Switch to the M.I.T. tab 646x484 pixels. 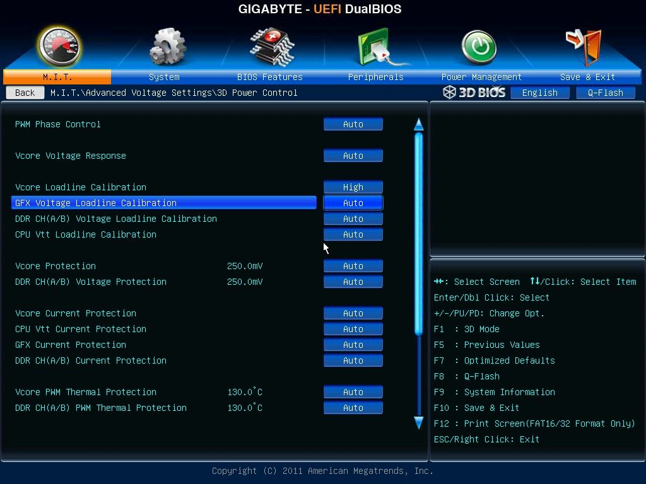(x=57, y=77)
